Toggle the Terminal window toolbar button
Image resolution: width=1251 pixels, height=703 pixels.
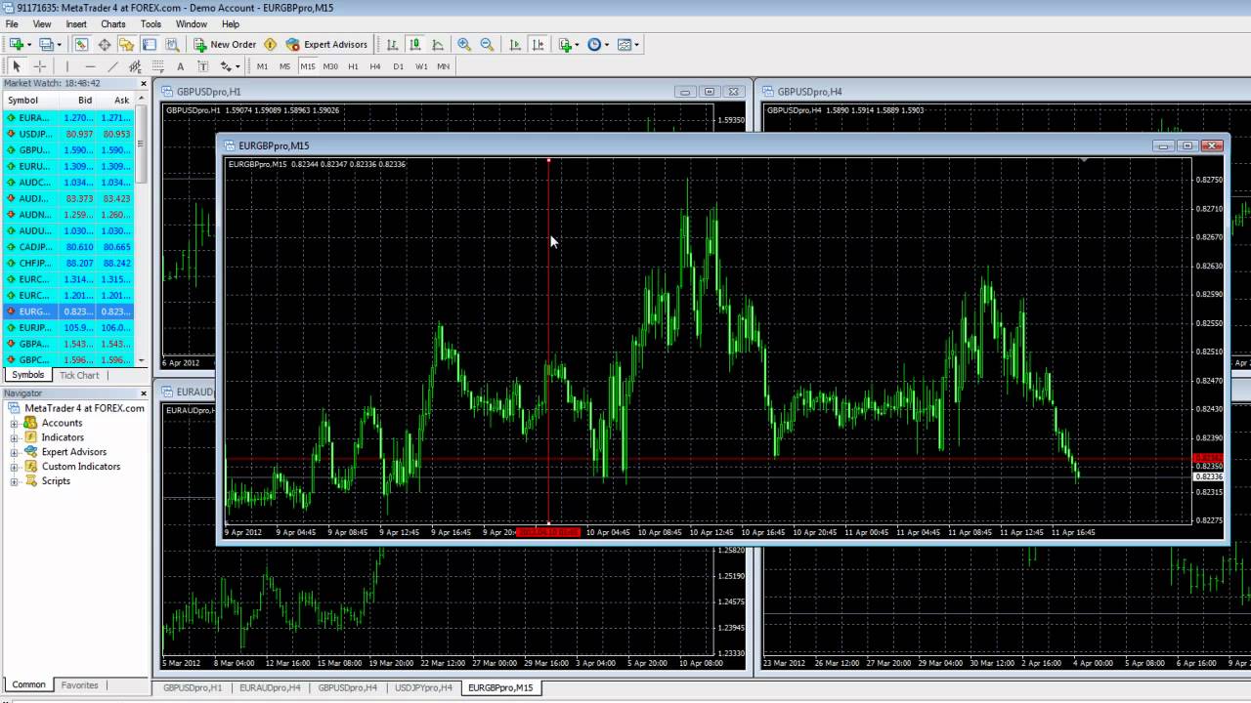coord(149,44)
